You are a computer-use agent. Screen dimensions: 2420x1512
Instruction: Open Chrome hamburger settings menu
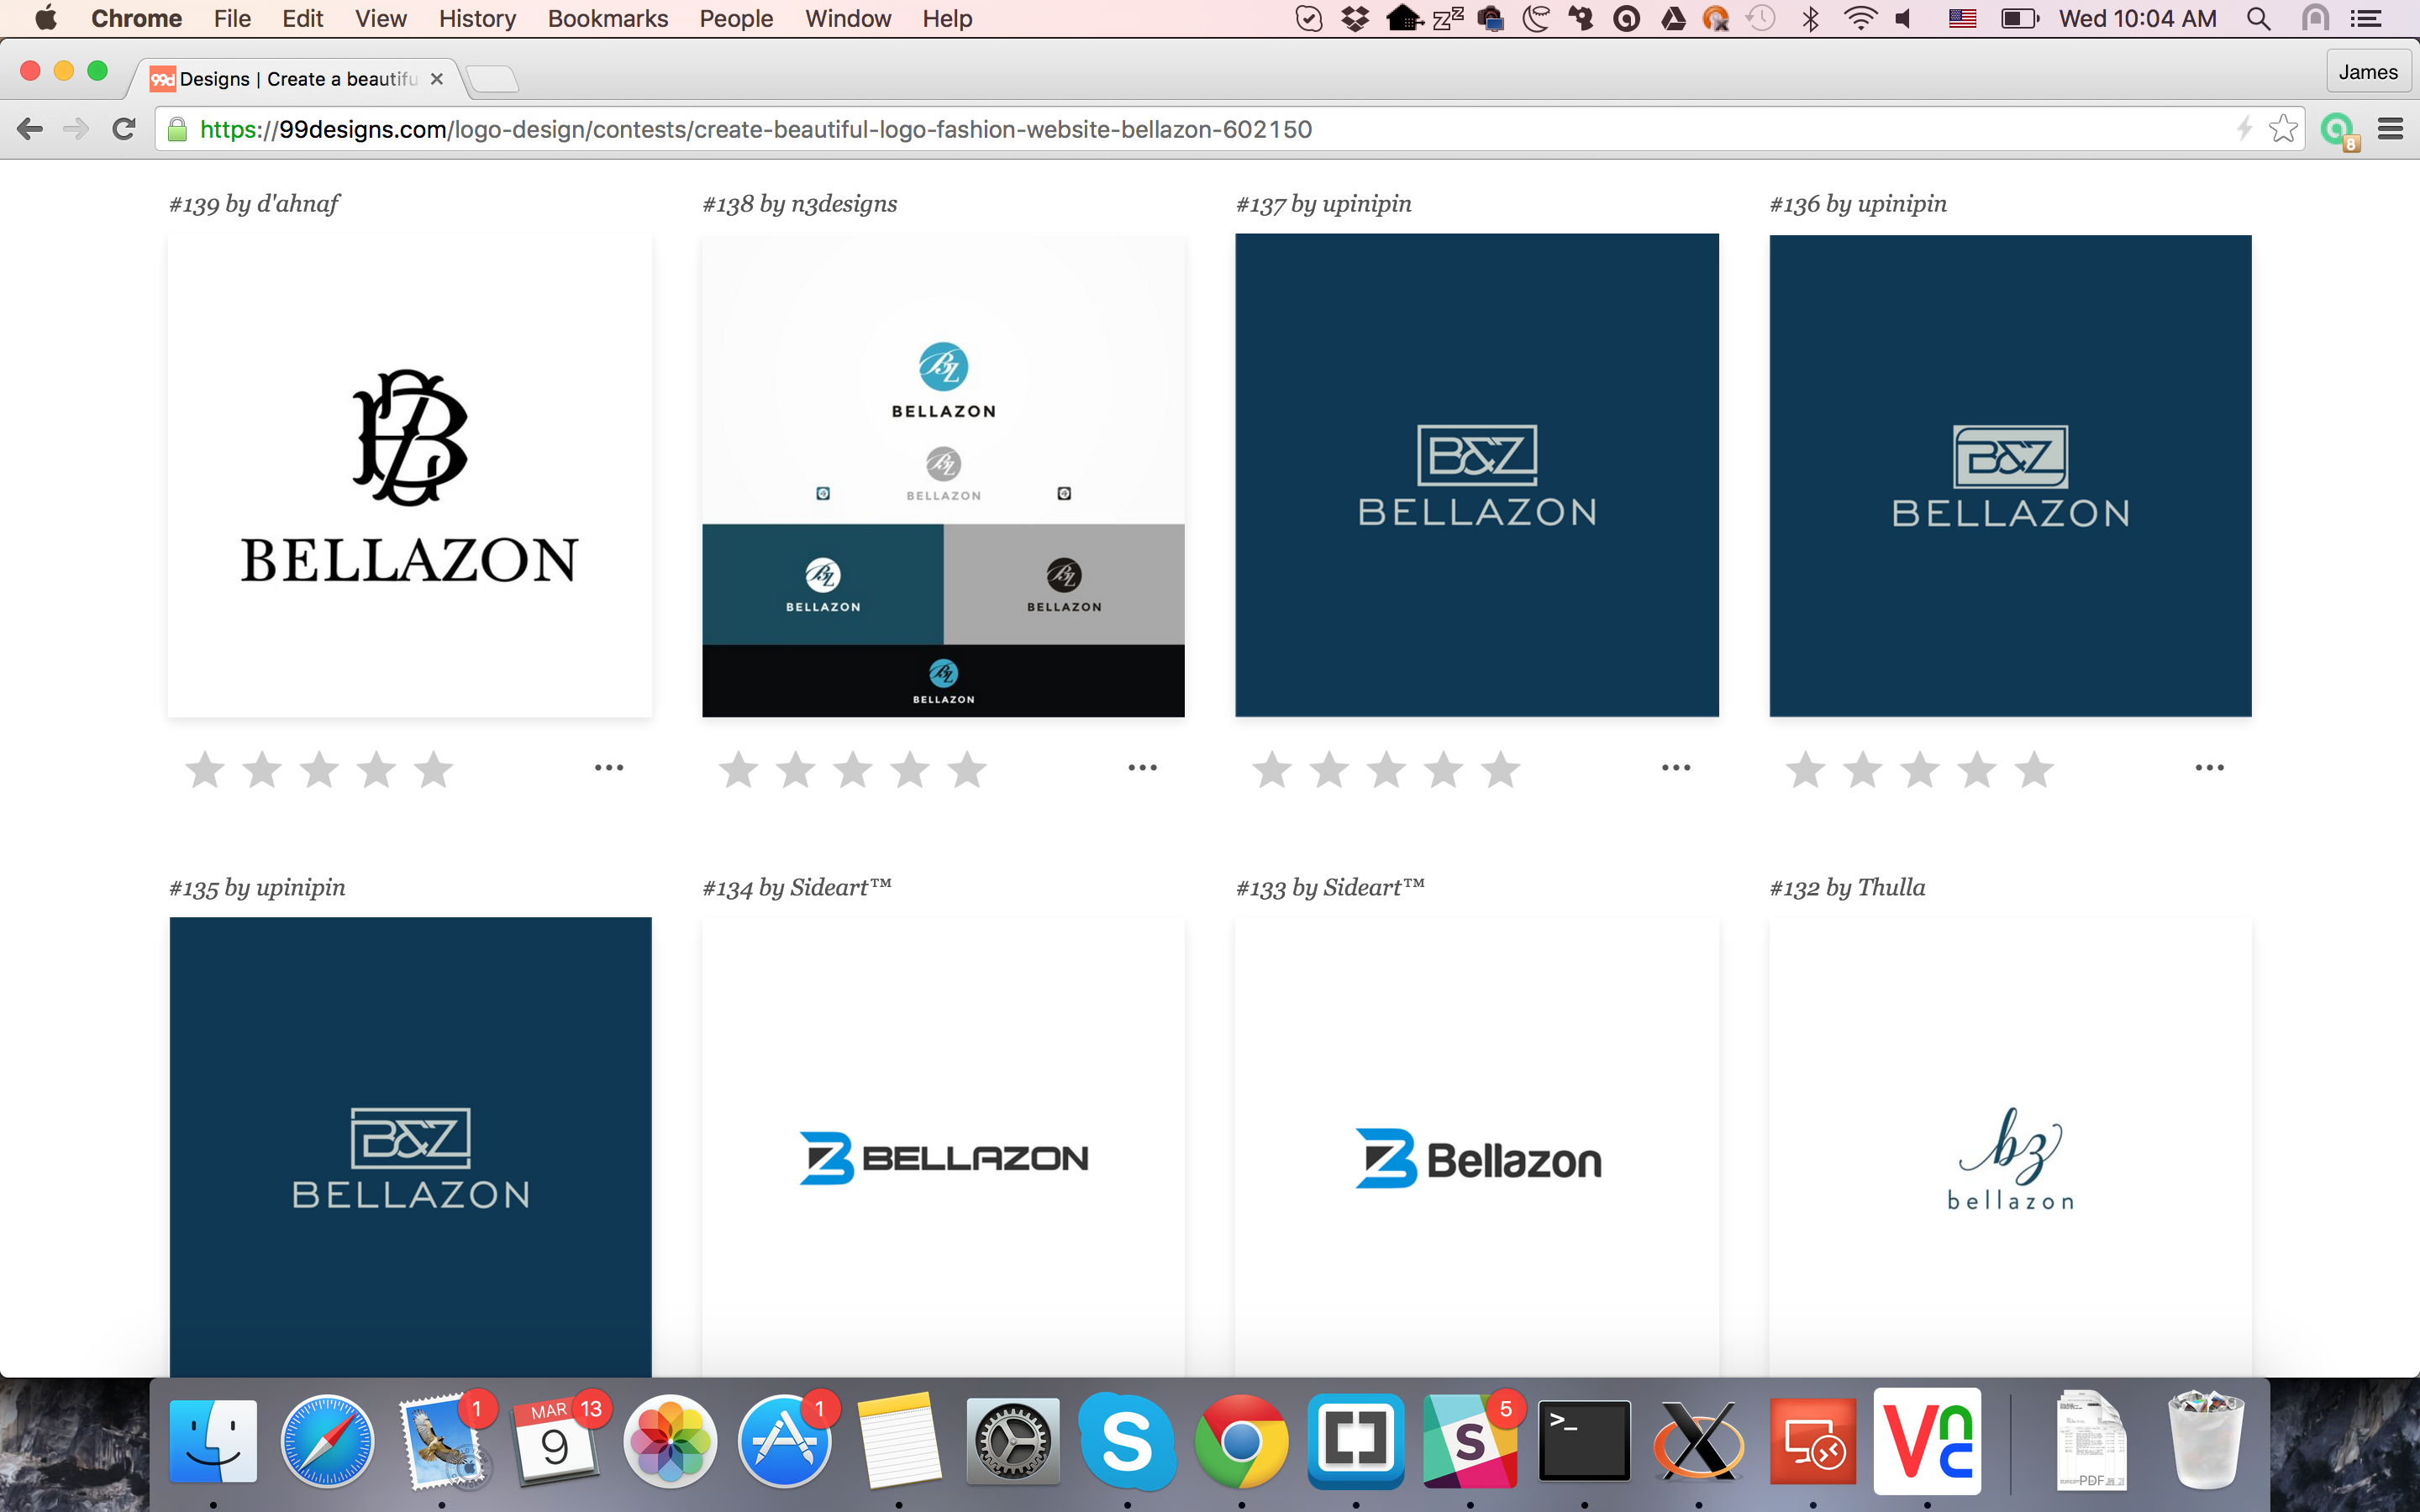(2390, 129)
